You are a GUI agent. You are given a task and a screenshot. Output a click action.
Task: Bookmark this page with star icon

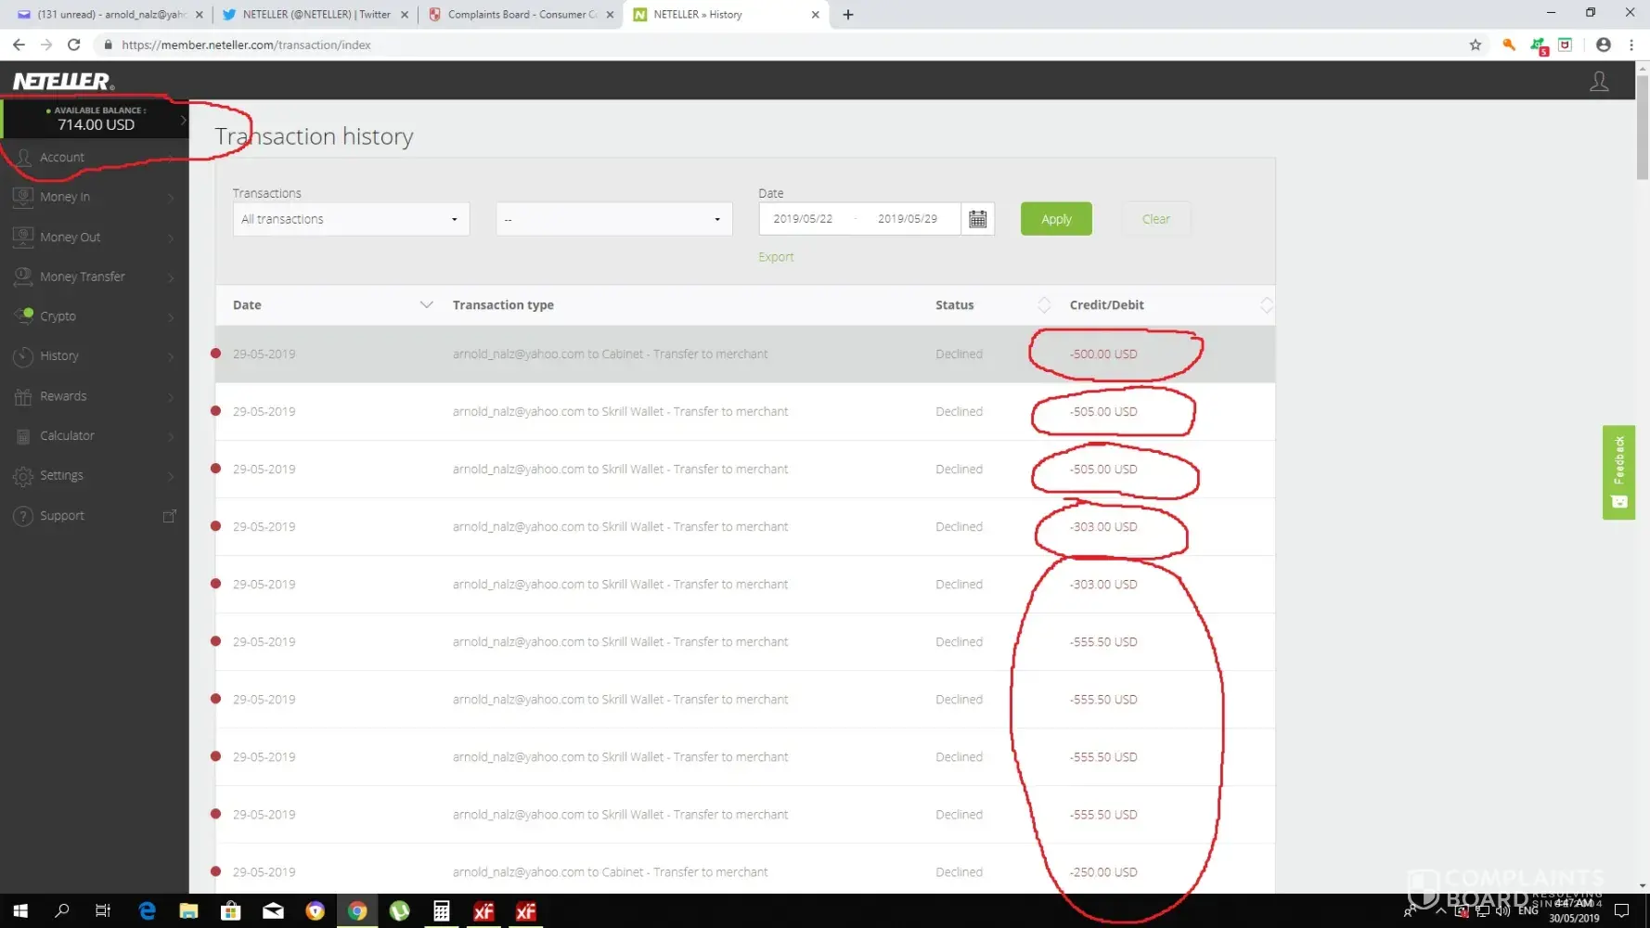tap(1475, 45)
